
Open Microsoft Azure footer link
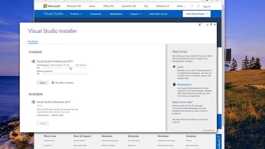[x=134, y=141]
